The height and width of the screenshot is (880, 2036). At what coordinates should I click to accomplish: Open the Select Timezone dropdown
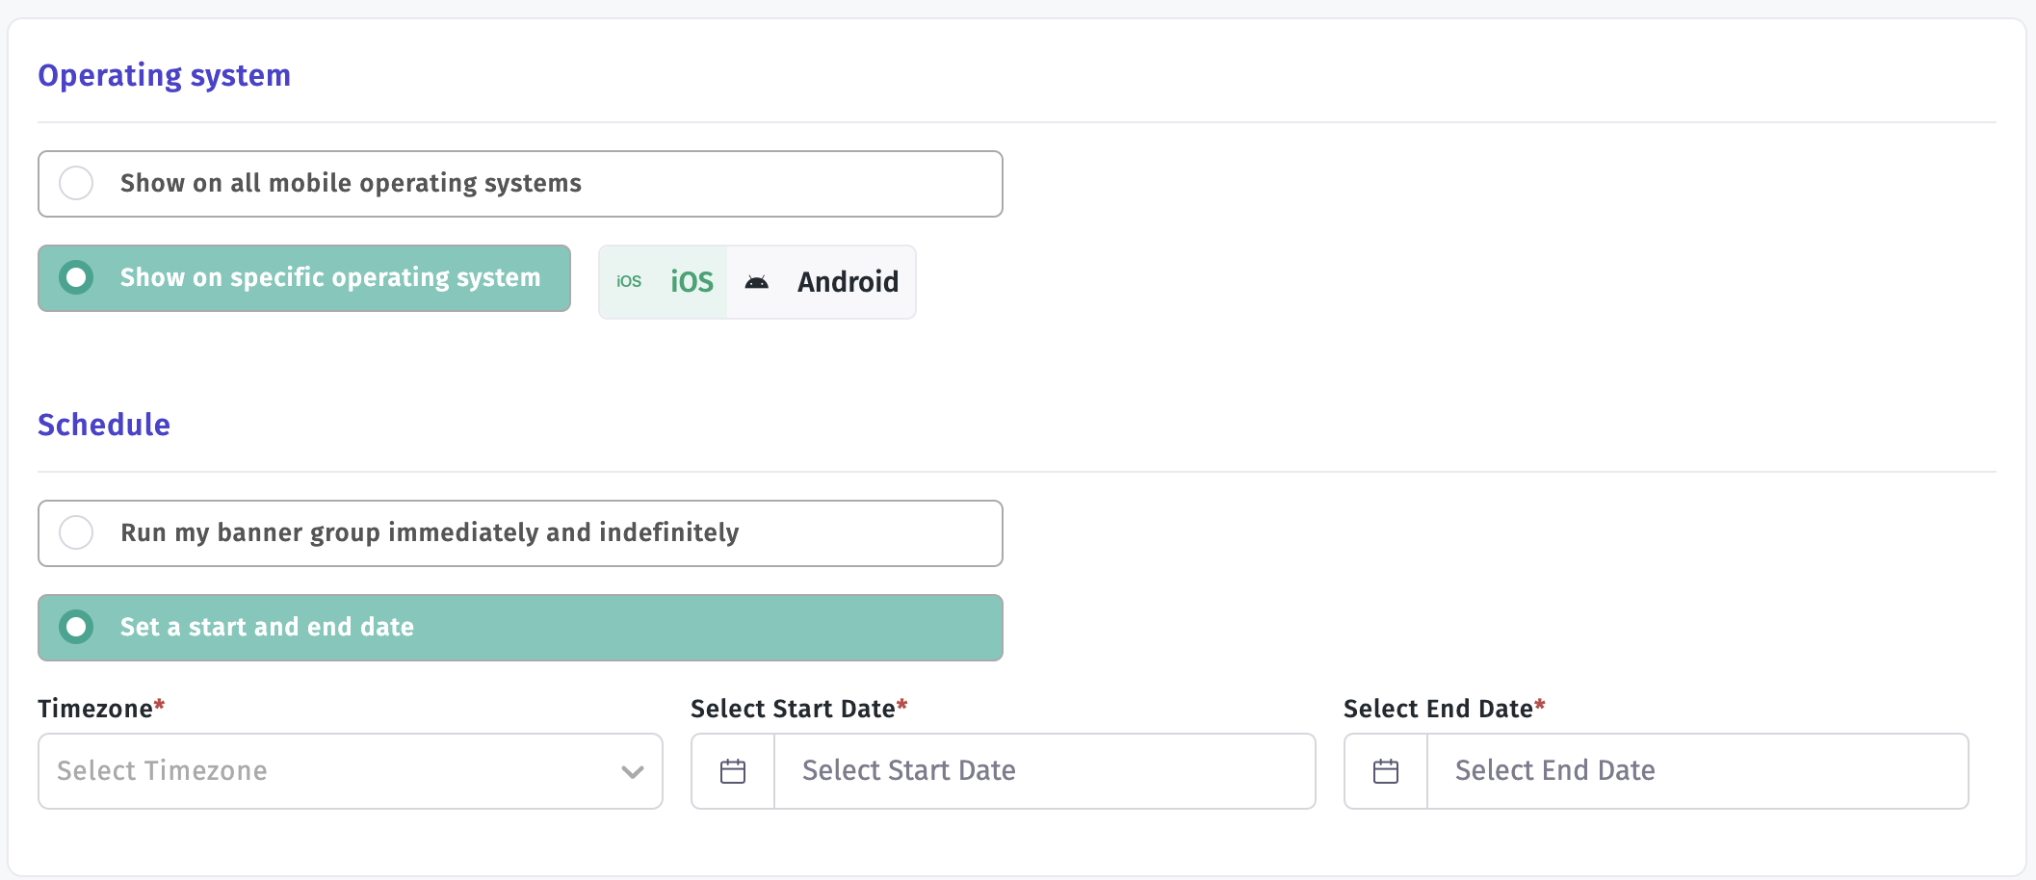coord(351,771)
